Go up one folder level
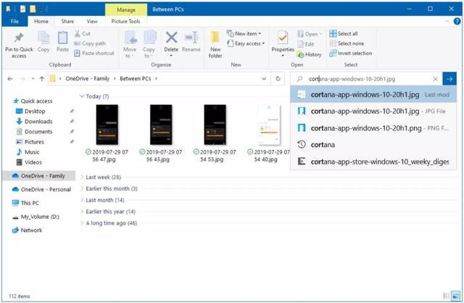 pyautogui.click(x=42, y=79)
